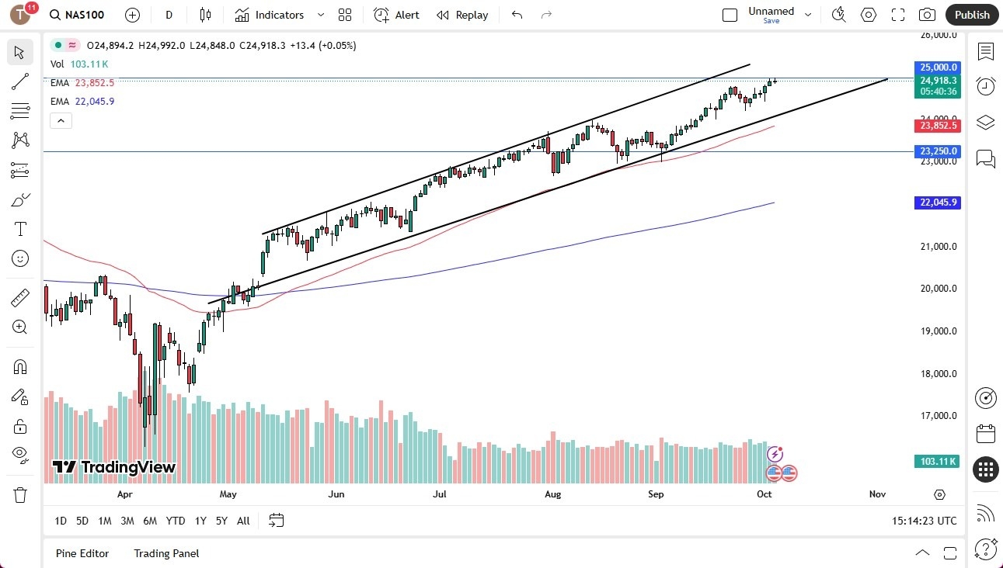The image size is (1003, 568).
Task: Select the 1Y timeframe
Action: point(200,521)
